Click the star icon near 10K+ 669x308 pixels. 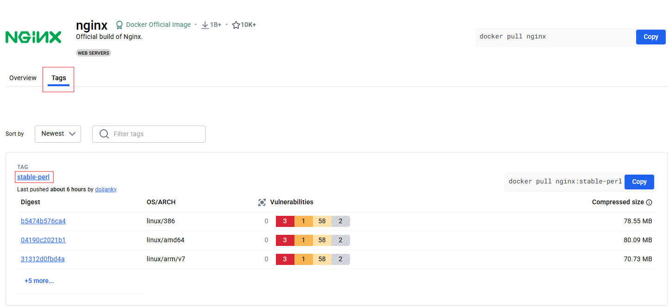click(x=236, y=25)
